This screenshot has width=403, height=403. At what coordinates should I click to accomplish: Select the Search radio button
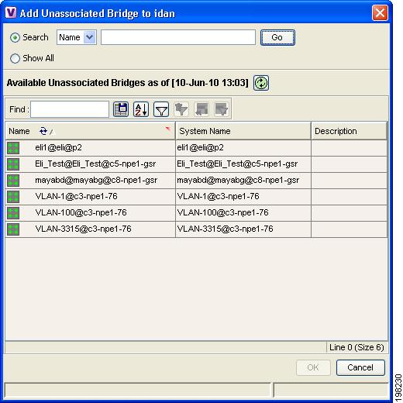(15, 38)
